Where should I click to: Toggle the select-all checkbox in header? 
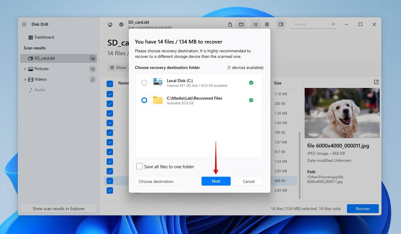(110, 84)
